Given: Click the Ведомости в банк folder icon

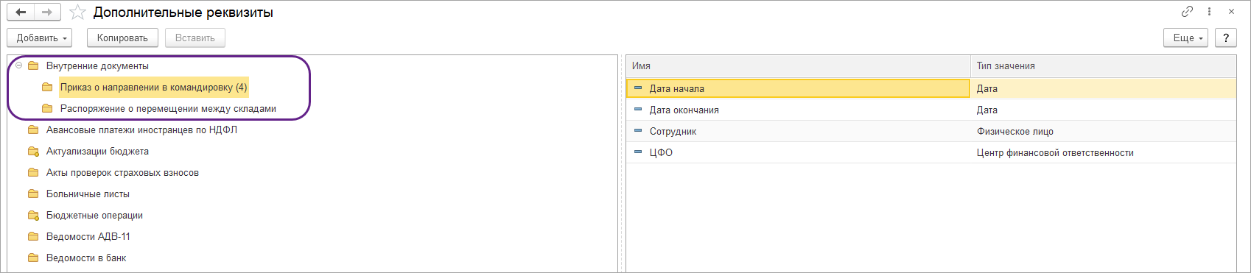Looking at the screenshot, I should click(33, 258).
